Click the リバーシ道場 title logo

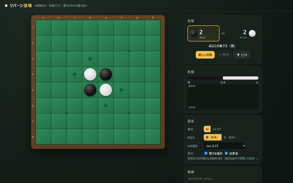click(x=21, y=6)
